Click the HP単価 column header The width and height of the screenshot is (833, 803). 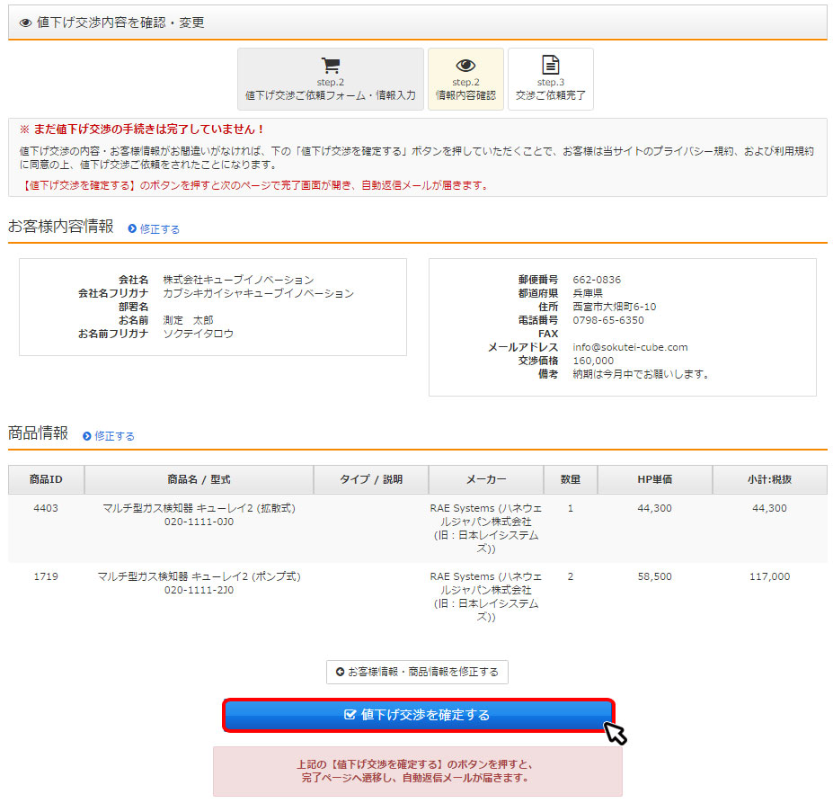tap(654, 479)
